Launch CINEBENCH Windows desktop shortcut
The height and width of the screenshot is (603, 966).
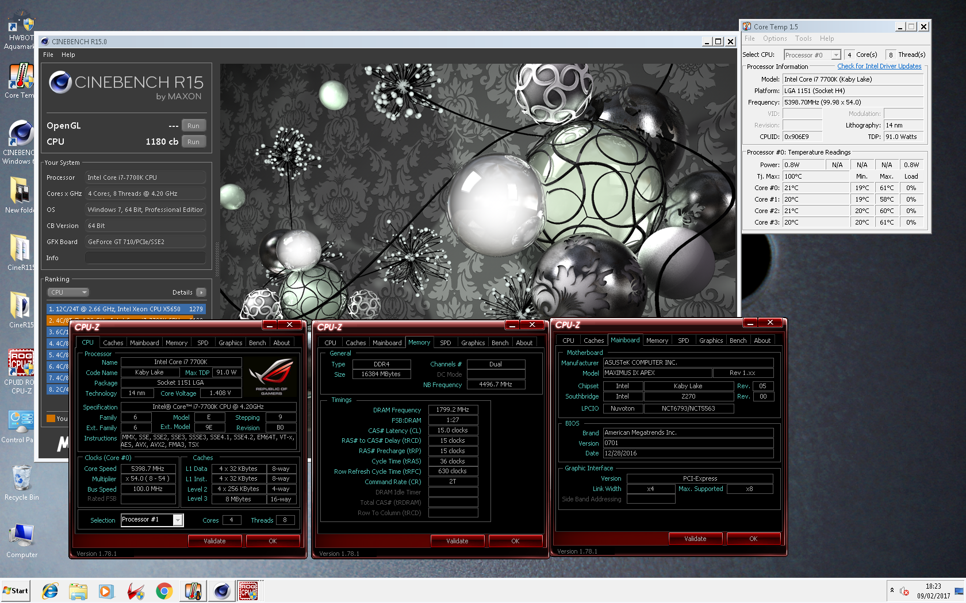point(21,142)
